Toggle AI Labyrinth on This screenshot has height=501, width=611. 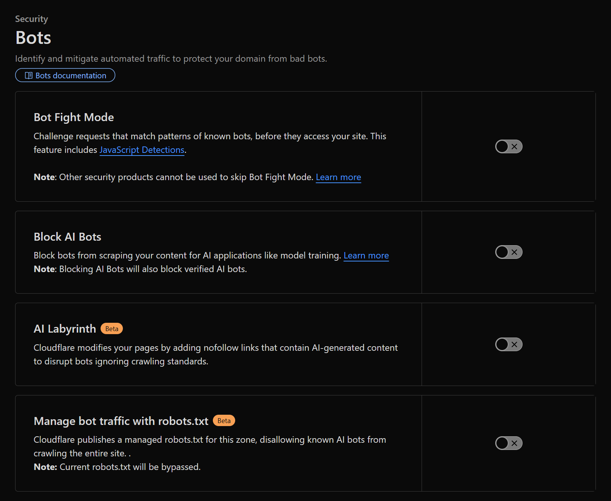tap(509, 344)
